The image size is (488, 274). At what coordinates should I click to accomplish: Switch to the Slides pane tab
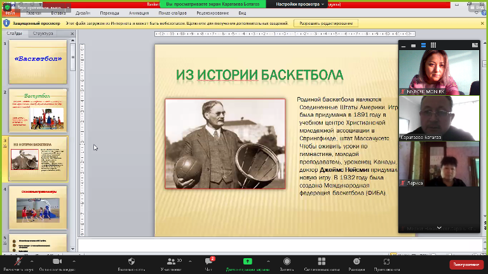pos(15,33)
